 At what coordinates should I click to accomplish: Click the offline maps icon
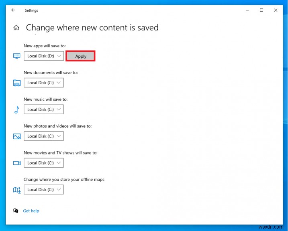17,190
